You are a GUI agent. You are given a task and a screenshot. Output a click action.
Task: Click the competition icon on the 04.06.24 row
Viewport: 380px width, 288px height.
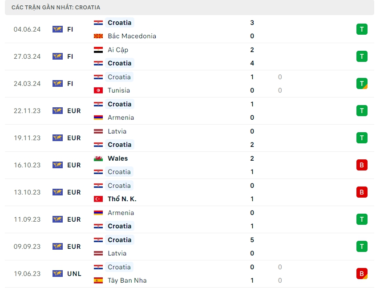pyautogui.click(x=57, y=29)
